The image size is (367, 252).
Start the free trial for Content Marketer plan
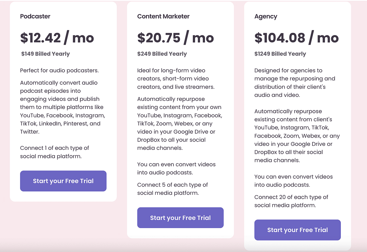180,218
